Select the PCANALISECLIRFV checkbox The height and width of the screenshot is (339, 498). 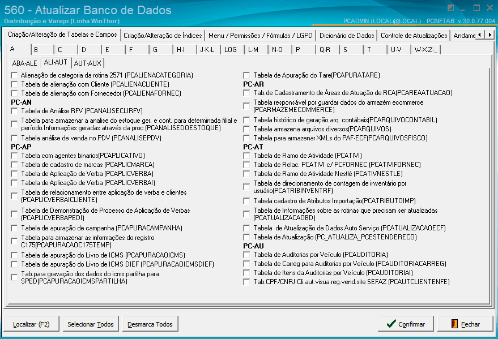(x=14, y=111)
